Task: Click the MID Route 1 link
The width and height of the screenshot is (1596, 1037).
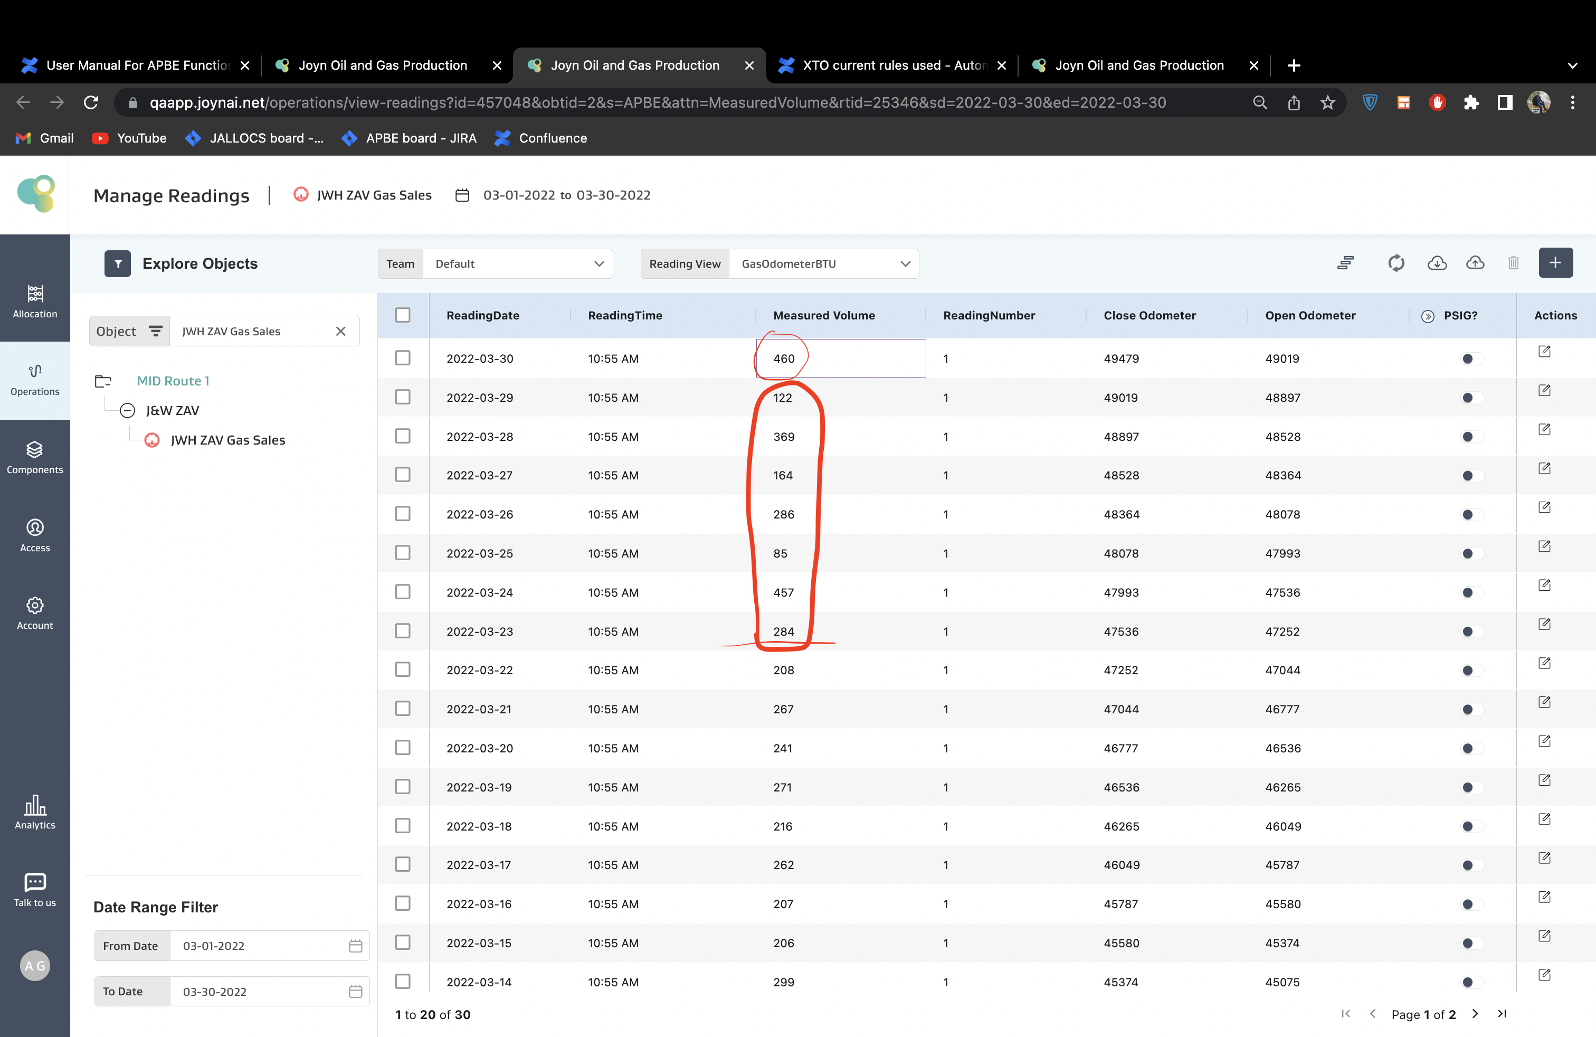Action: click(x=173, y=381)
